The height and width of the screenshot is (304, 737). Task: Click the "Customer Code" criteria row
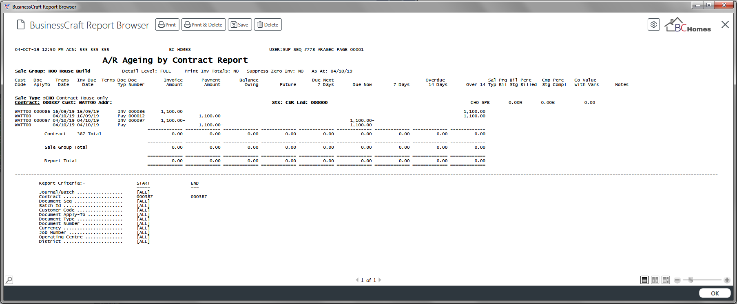click(94, 210)
